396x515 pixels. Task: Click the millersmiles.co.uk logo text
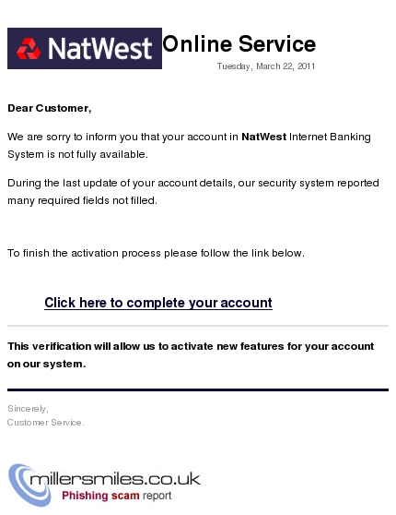pyautogui.click(x=115, y=479)
